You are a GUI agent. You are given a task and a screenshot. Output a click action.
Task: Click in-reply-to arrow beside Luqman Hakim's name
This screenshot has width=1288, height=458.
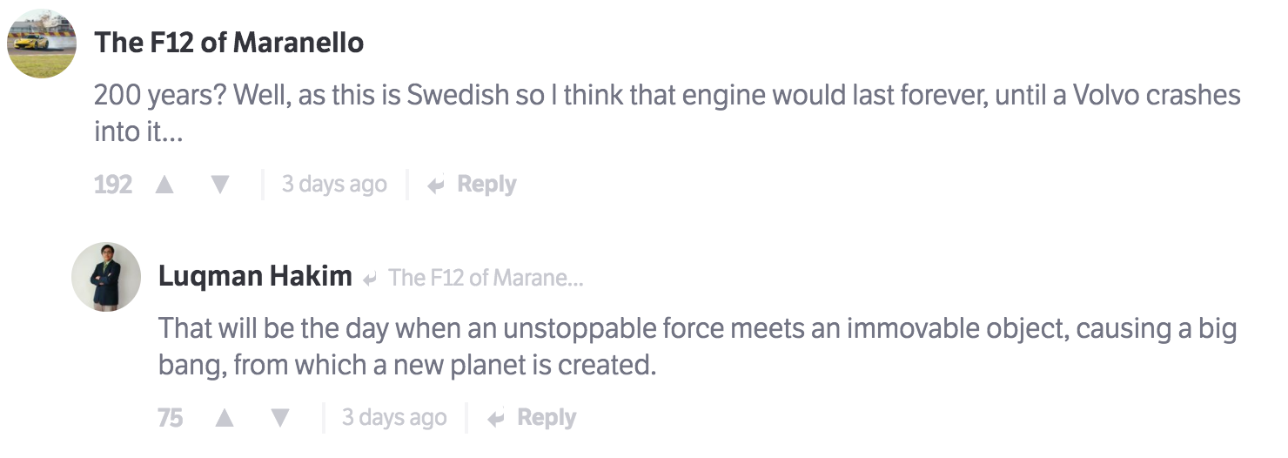370,279
